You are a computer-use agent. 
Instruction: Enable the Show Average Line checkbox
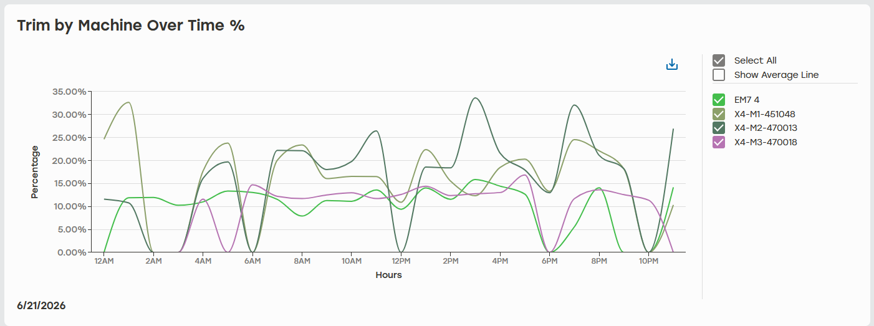pyautogui.click(x=719, y=75)
